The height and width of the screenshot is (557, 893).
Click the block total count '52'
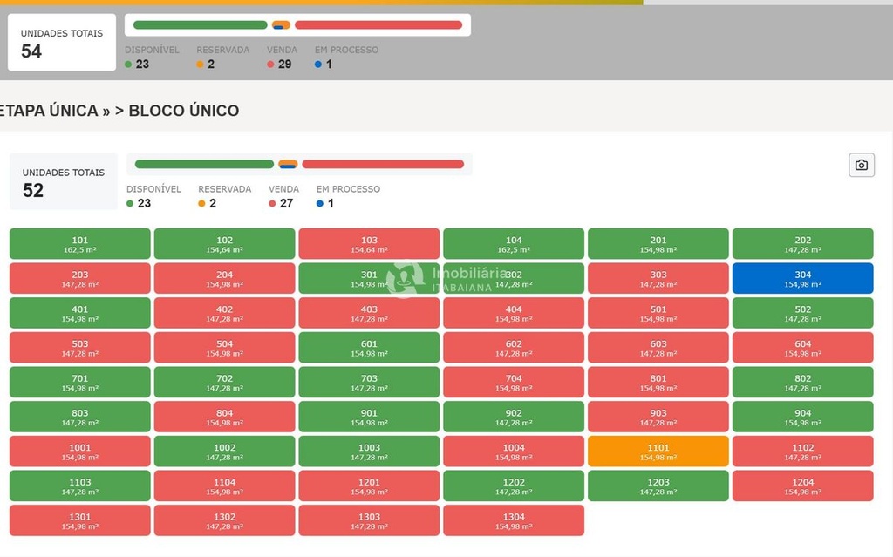tap(33, 190)
